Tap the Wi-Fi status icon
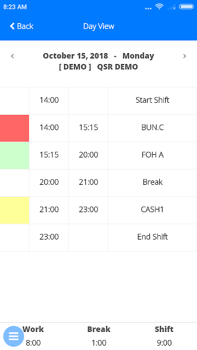The width and height of the screenshot is (197, 350). 159,7
